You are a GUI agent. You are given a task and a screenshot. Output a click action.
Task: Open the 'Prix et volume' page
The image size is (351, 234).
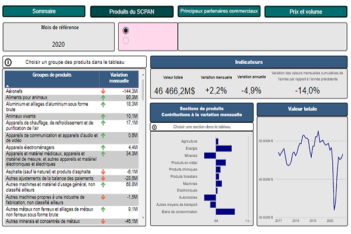point(305,12)
